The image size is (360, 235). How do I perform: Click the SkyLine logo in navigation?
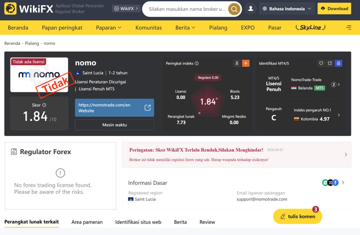coord(310,27)
